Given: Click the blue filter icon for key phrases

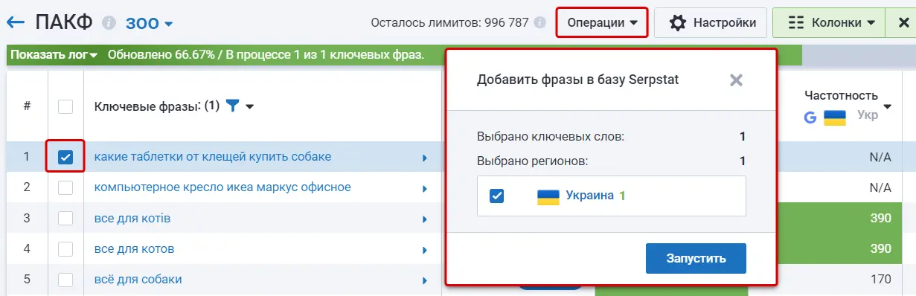Looking at the screenshot, I should (232, 106).
